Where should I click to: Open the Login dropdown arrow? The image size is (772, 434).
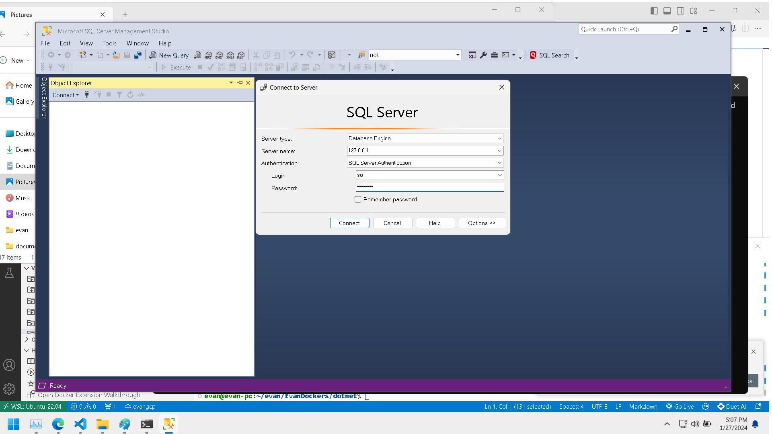[500, 175]
